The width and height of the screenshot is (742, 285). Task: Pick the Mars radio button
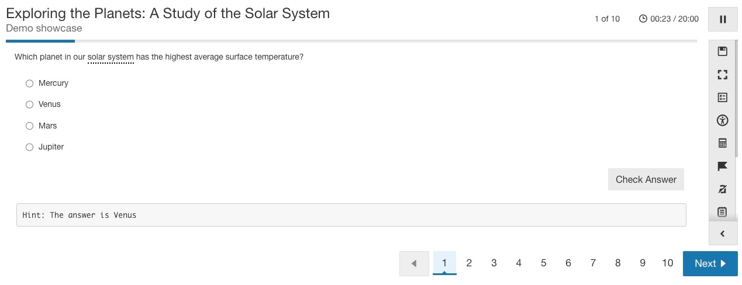[x=30, y=126]
